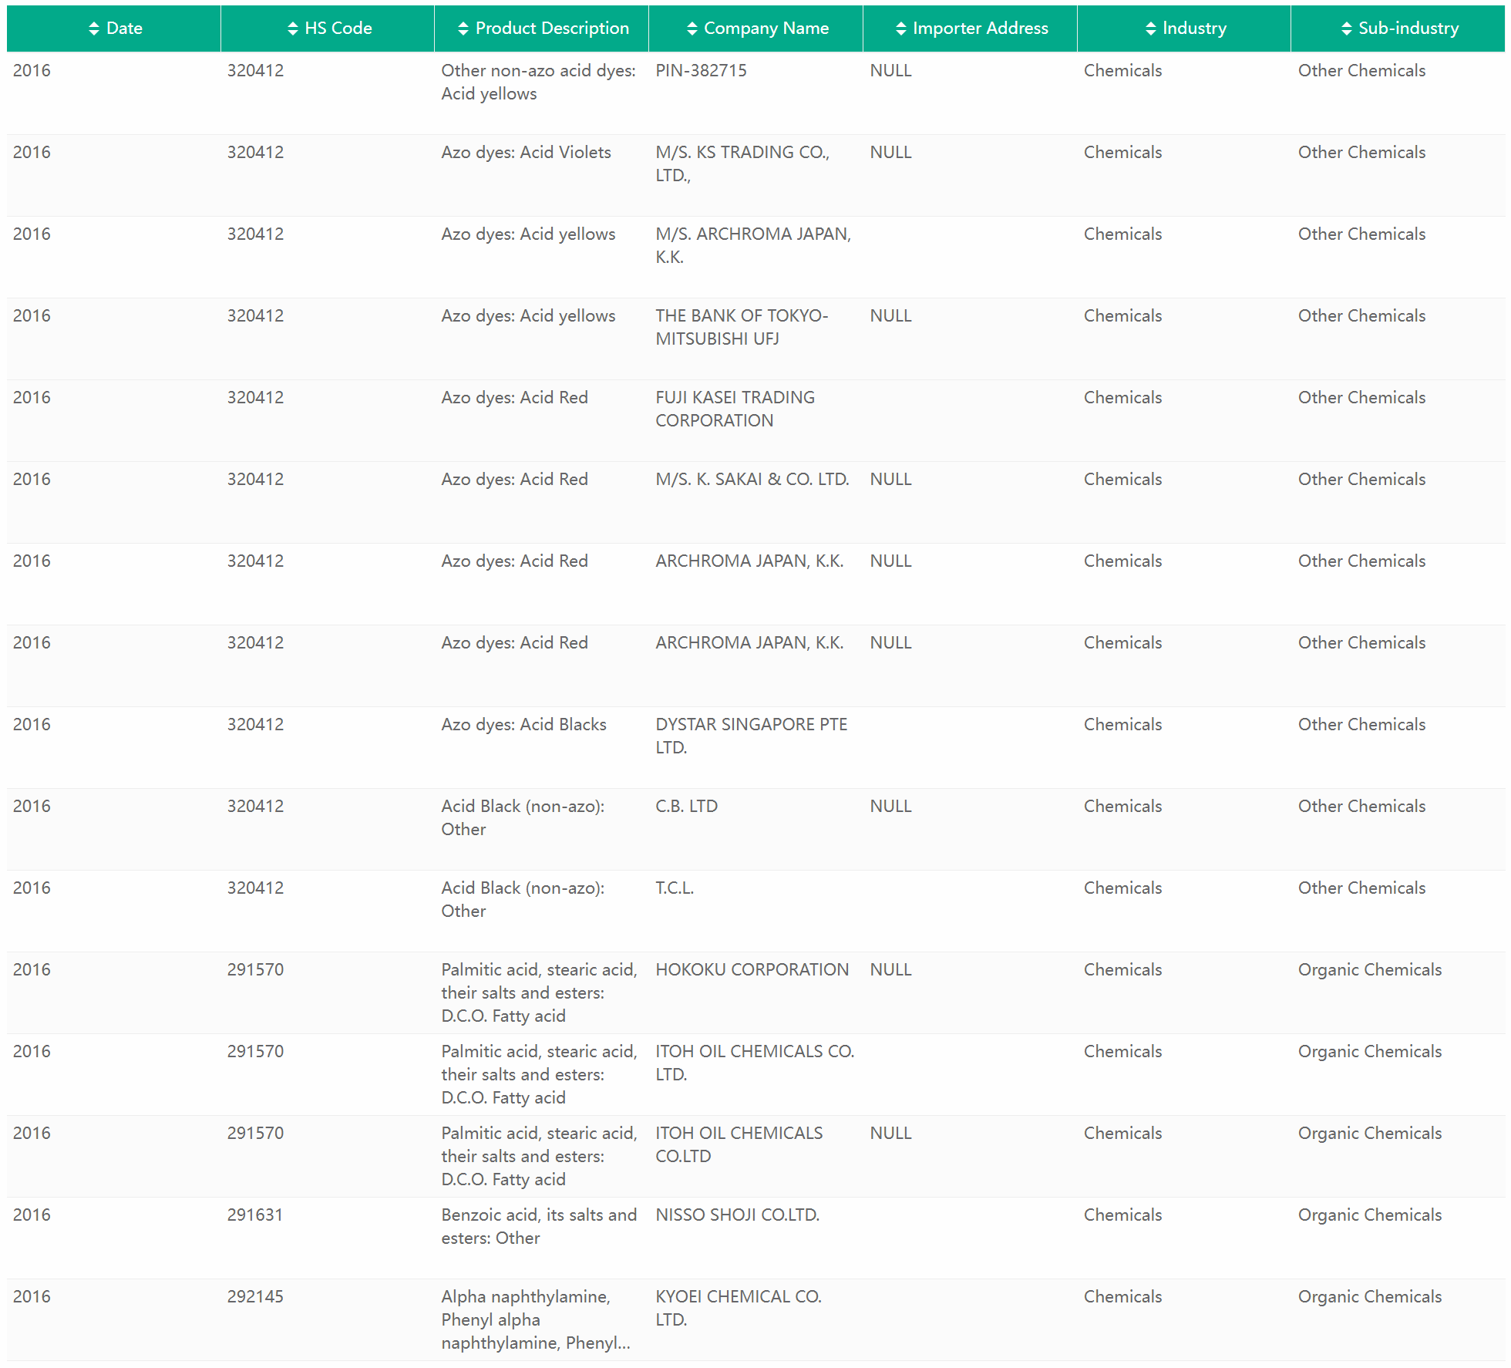Select THE BANK OF TOKYO-MITSUBISHI UFJ cell

[x=755, y=339]
